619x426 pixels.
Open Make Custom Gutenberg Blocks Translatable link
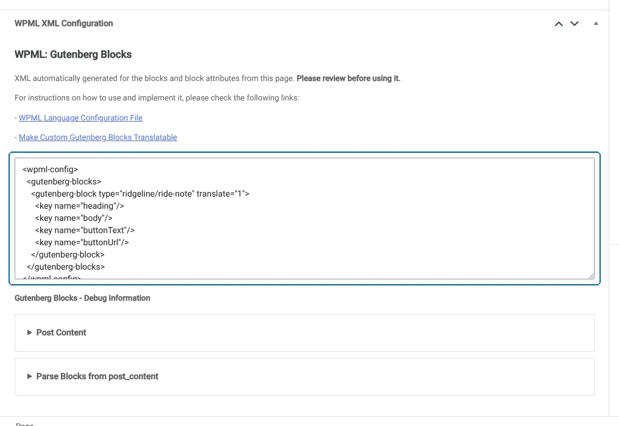[x=98, y=138]
